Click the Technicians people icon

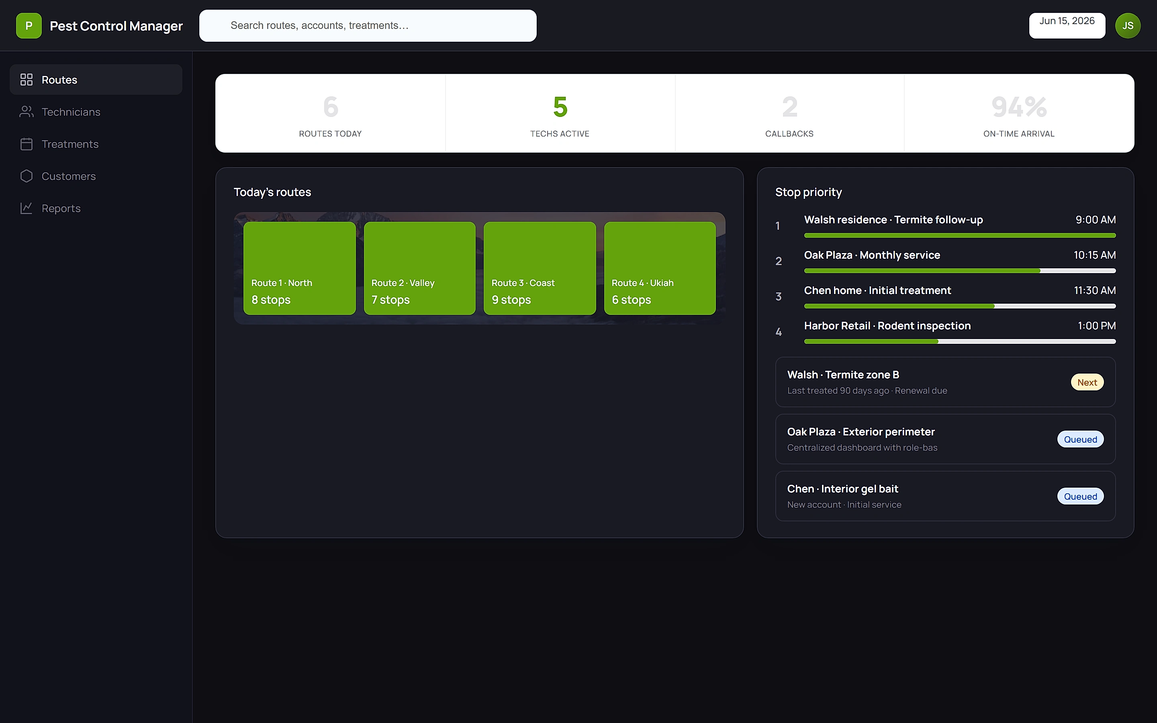(x=26, y=112)
